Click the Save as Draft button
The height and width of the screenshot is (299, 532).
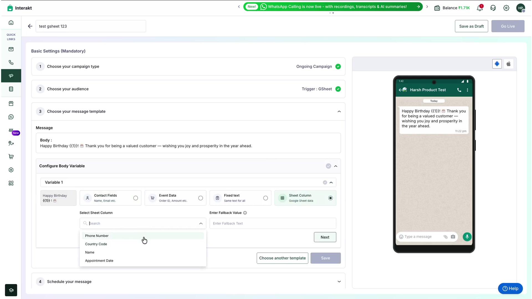(471, 26)
